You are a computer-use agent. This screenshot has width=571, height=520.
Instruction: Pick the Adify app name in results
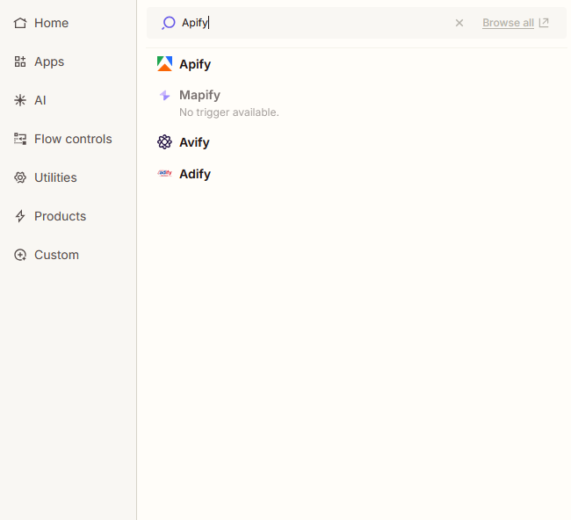195,174
